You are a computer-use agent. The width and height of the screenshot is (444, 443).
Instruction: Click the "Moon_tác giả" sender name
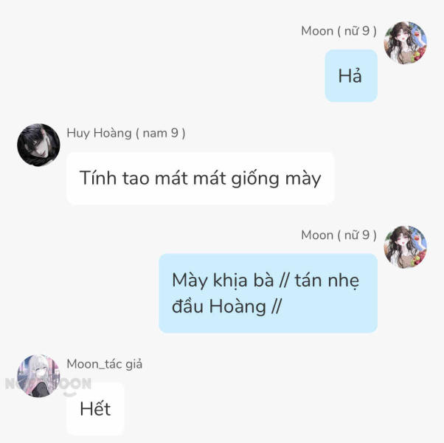point(105,364)
